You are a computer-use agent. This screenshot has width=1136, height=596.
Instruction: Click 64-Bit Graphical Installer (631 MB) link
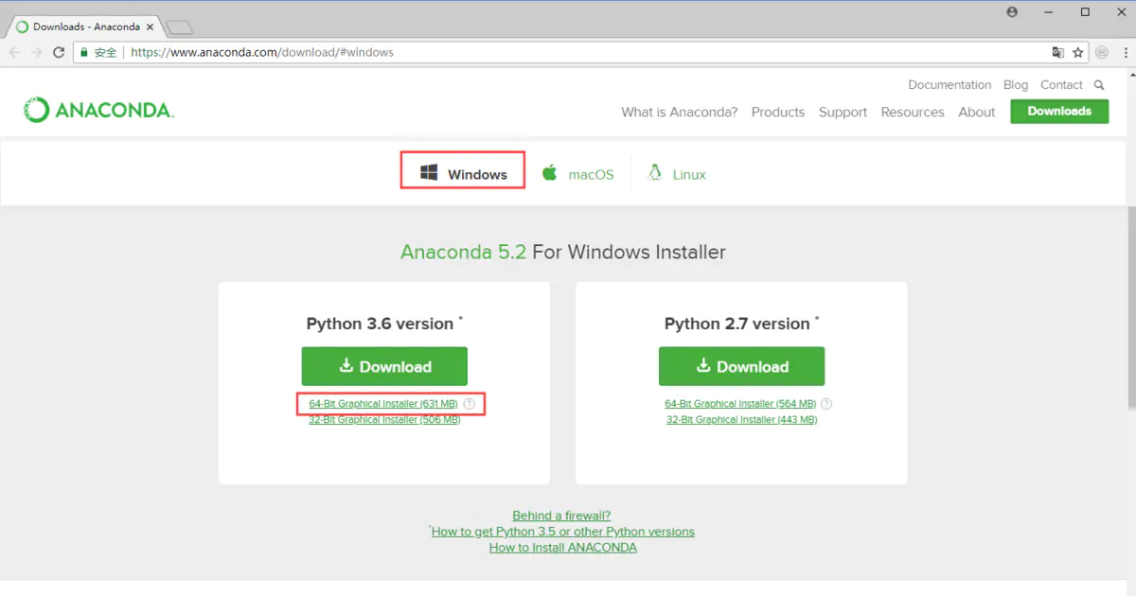tap(383, 404)
